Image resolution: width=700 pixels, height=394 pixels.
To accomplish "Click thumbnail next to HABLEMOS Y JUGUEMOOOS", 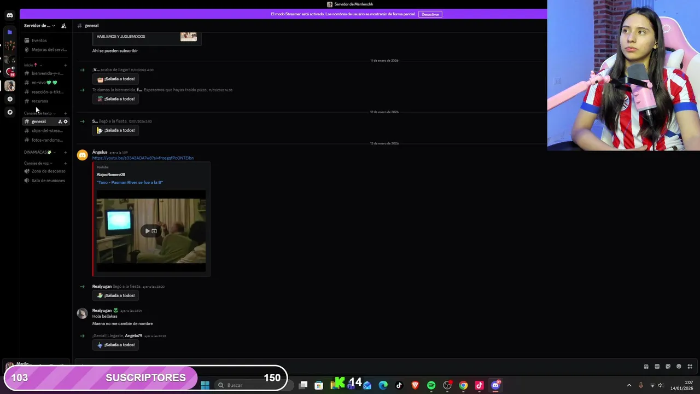I will coord(189,36).
